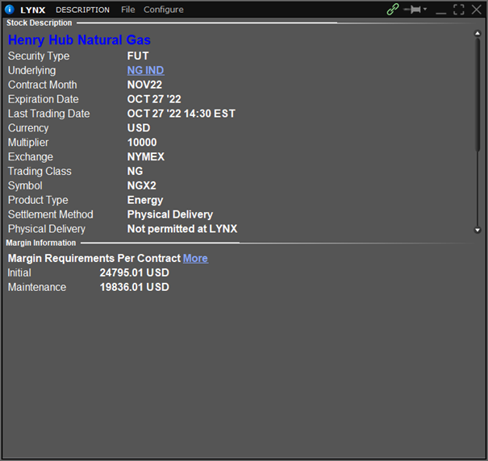Click the Margin Information section header
The image size is (488, 461).
tap(41, 243)
